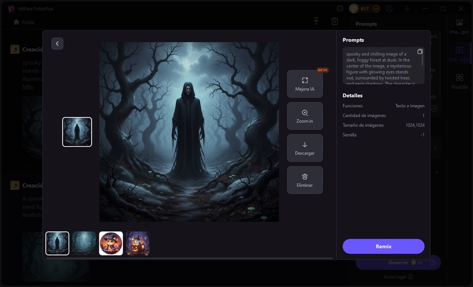Click the Zoom in magnifier button

[304, 116]
